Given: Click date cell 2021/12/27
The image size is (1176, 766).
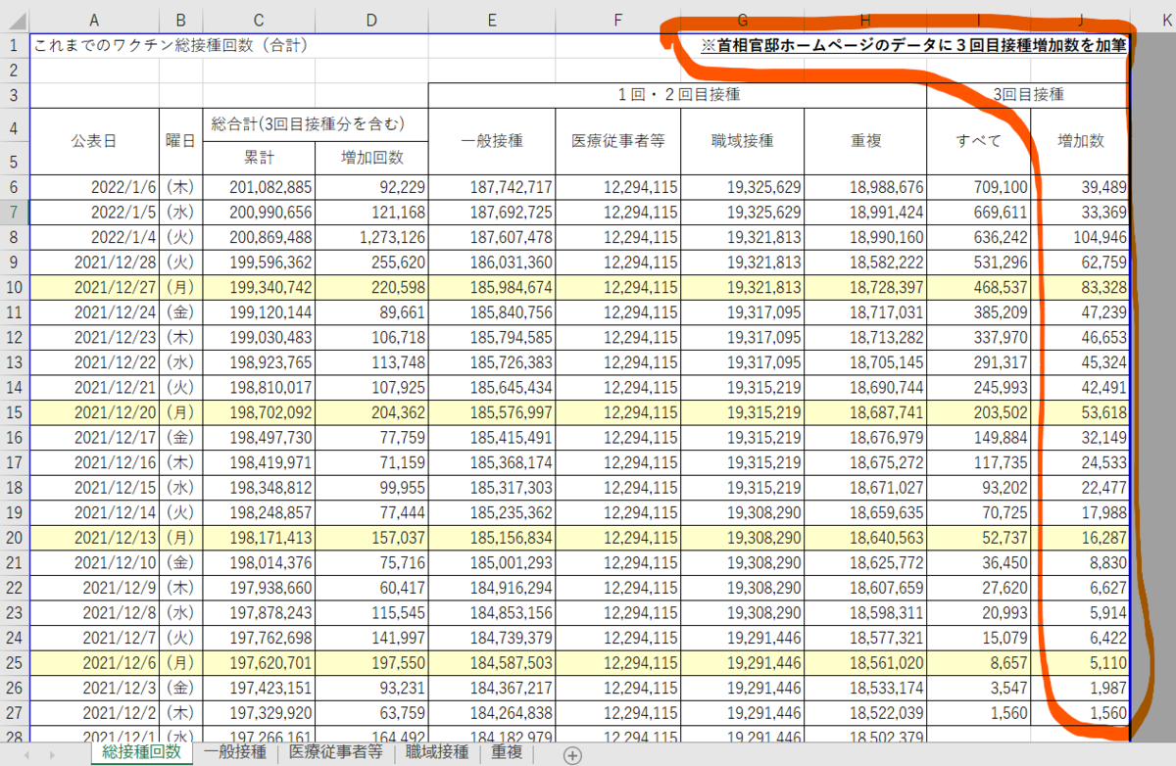Looking at the screenshot, I should pos(94,288).
